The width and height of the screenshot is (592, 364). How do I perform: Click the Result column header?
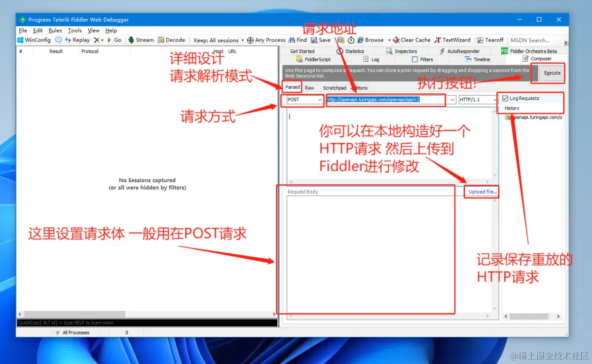coord(56,51)
